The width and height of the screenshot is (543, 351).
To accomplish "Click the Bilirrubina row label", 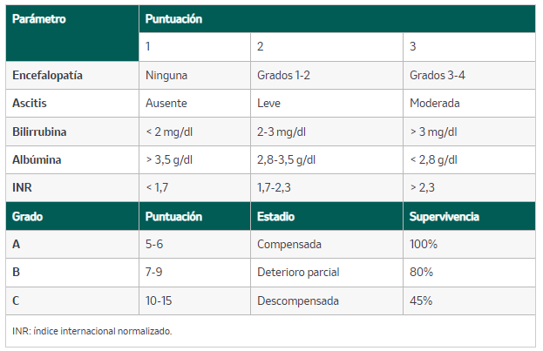I will coord(72,132).
